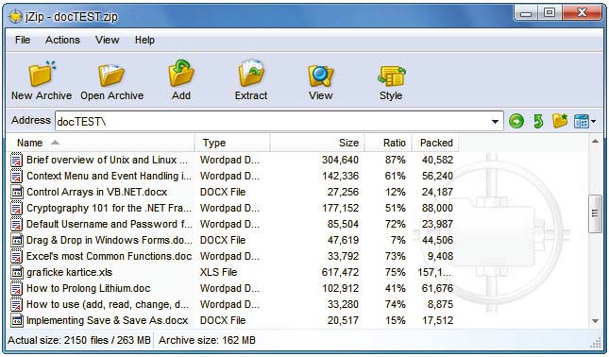Screen dimensions: 609x357
Task: Click ratio value 87%
Action: [395, 160]
